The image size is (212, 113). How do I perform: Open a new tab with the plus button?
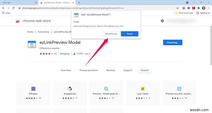79,2
